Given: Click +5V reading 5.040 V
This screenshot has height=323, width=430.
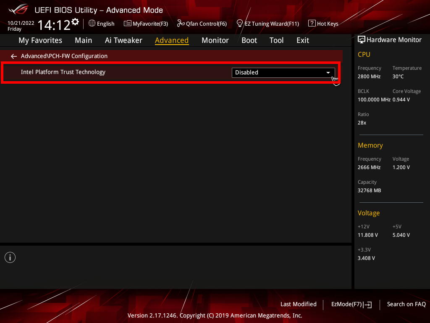Looking at the screenshot, I should [x=401, y=235].
